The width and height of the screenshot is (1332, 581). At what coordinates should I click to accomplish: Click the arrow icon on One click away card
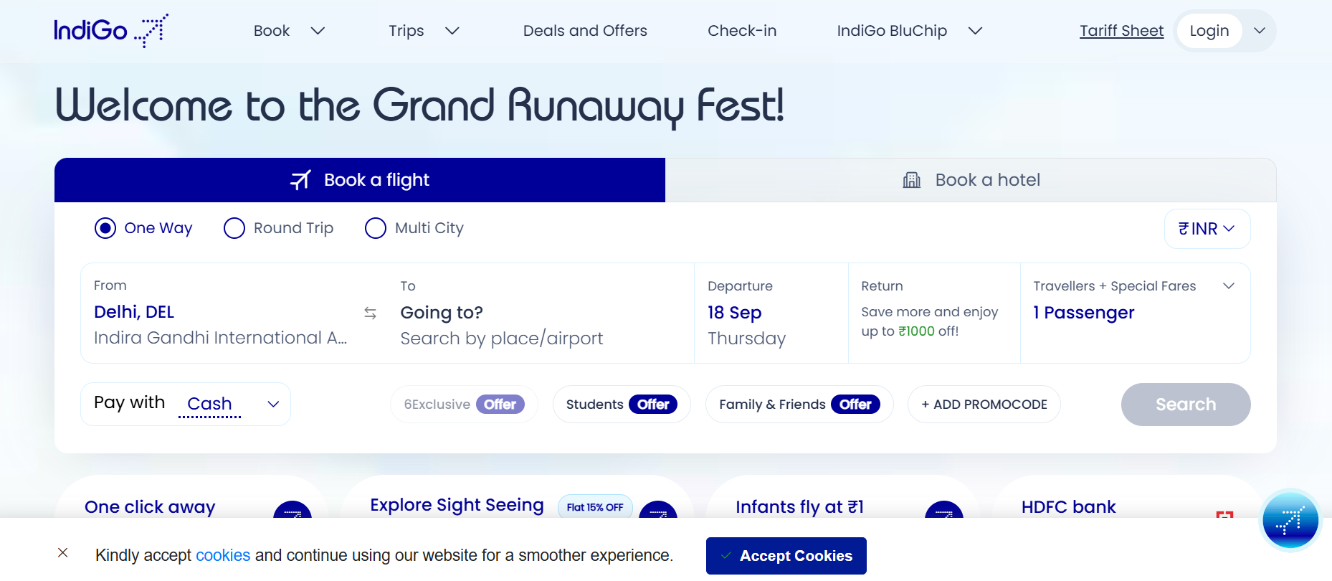pyautogui.click(x=292, y=511)
